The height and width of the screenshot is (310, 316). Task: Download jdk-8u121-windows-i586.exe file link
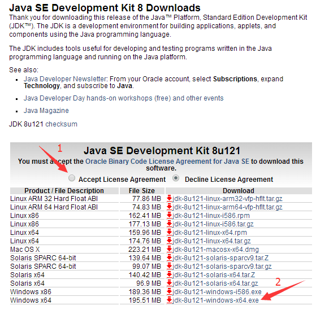tap(217, 292)
